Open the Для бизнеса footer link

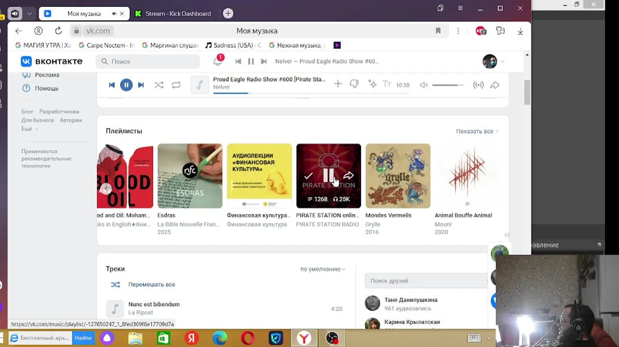tap(38, 120)
